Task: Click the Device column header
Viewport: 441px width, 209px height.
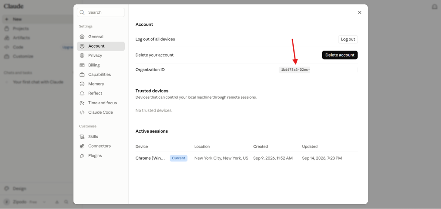Action: pyautogui.click(x=141, y=146)
